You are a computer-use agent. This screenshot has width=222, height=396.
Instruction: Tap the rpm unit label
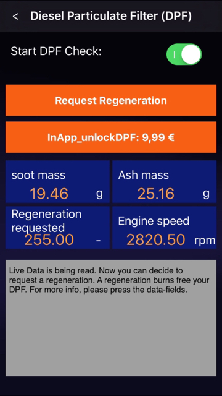click(205, 241)
